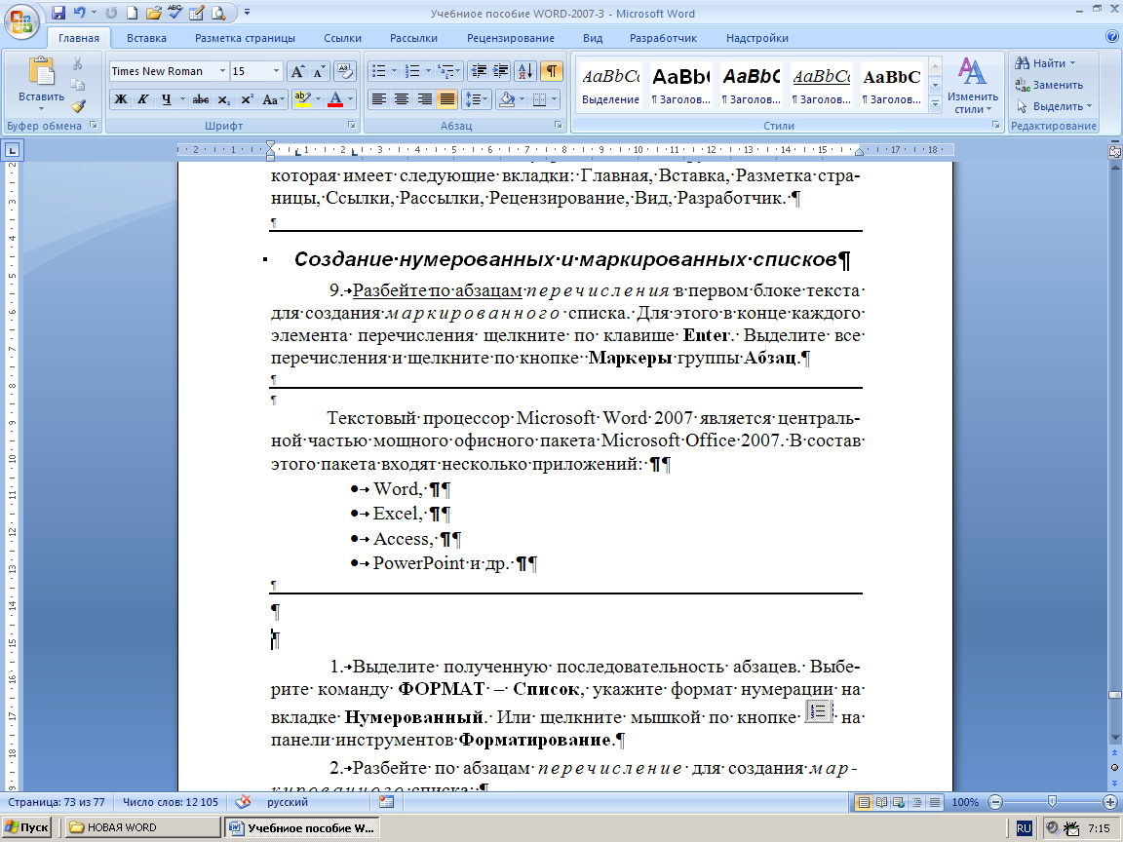Open Word Help question mark icon
This screenshot has height=842, width=1123.
(x=1112, y=36)
